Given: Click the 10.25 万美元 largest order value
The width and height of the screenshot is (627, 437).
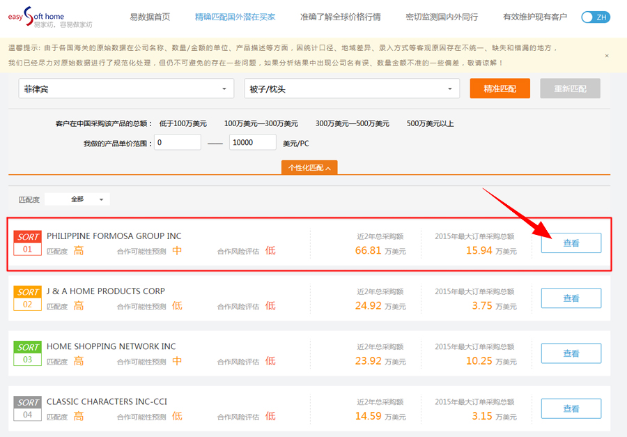Looking at the screenshot, I should click(x=491, y=361).
